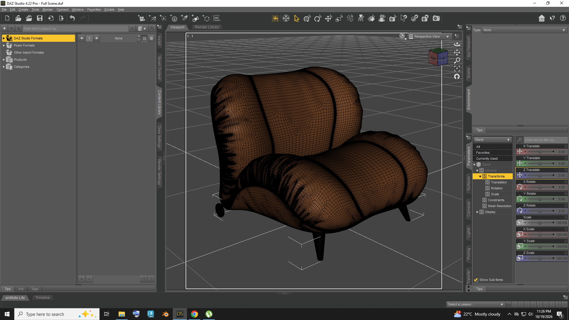Switch content pane to grid view

145,38
